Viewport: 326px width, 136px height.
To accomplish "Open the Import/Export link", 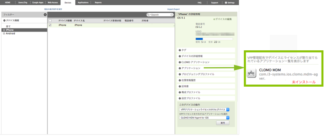I will click(x=174, y=9).
